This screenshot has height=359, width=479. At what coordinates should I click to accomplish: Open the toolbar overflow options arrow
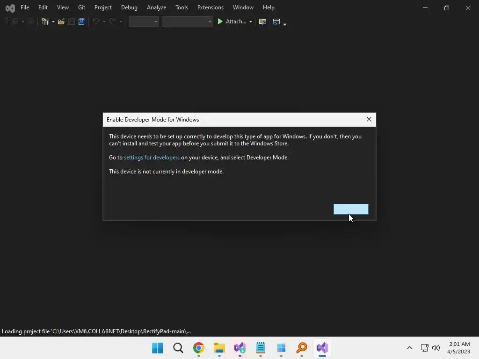pyautogui.click(x=285, y=23)
